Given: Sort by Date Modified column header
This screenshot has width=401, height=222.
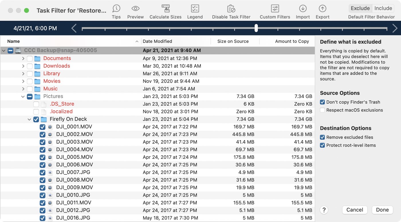Looking at the screenshot, I should point(176,41).
